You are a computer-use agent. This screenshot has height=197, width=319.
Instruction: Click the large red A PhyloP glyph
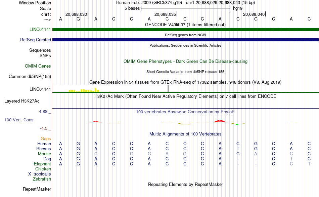click(x=220, y=121)
